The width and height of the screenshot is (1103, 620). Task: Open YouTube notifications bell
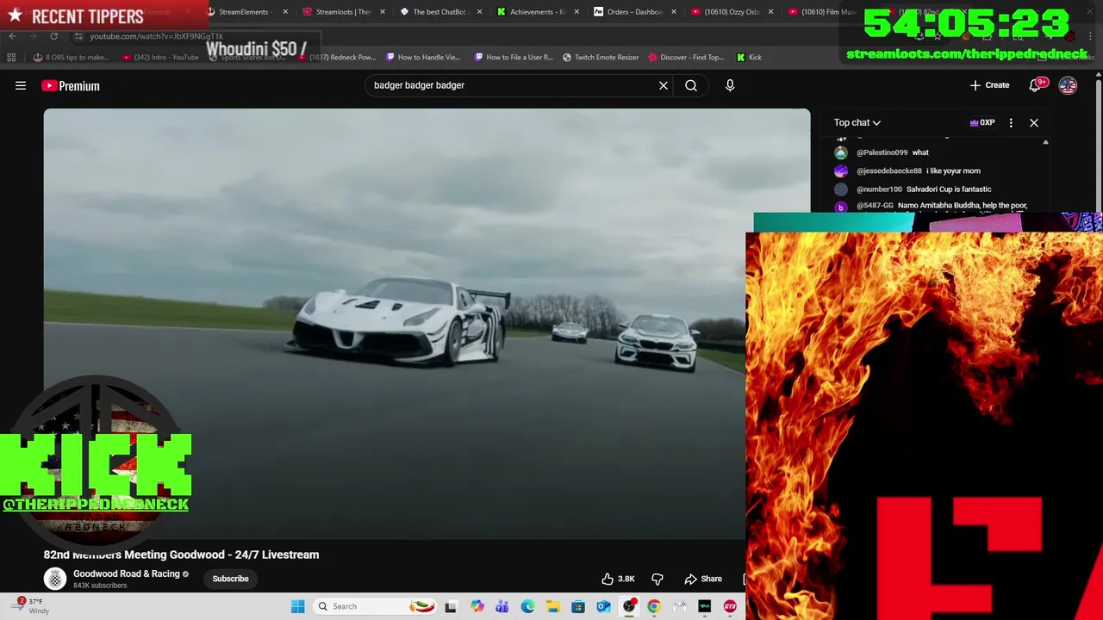[1035, 85]
